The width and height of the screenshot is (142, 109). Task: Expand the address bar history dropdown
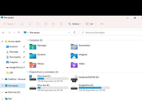[x=69, y=32]
